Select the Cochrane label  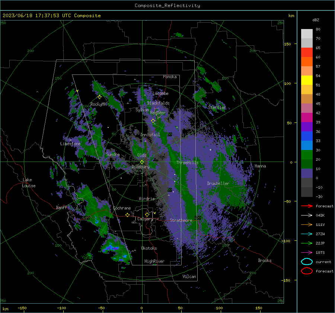coord(122,208)
